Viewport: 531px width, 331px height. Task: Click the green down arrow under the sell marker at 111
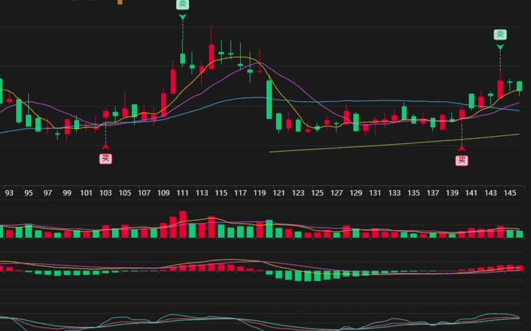(183, 17)
